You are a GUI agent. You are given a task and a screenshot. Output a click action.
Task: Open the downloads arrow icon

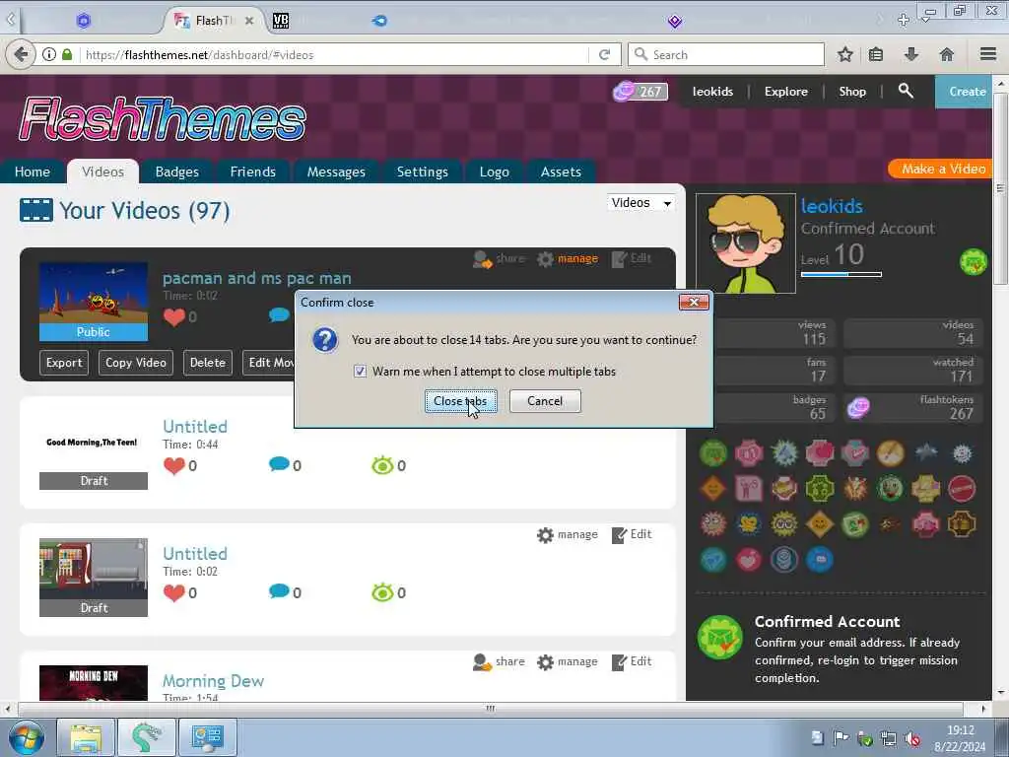(911, 55)
